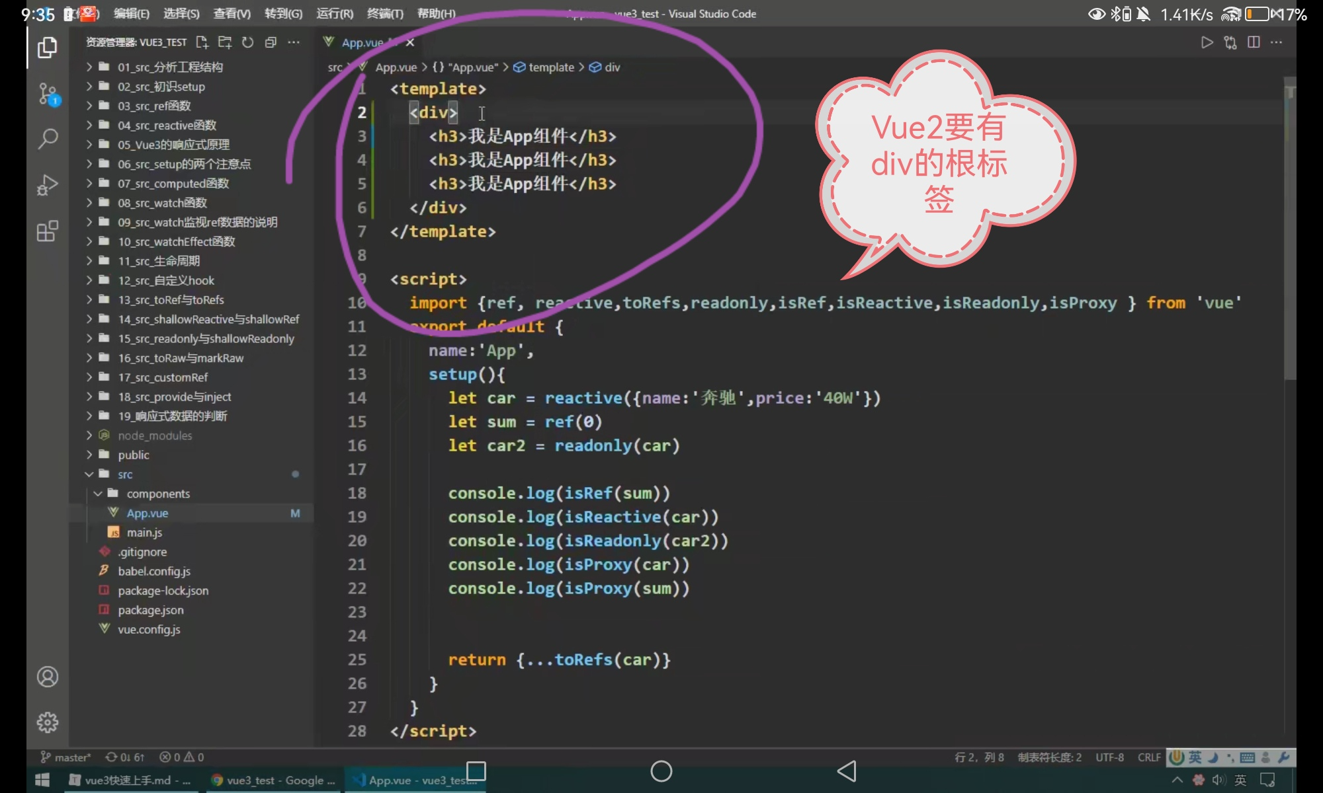This screenshot has width=1323, height=793.
Task: Collapse the src folder
Action: (x=125, y=474)
